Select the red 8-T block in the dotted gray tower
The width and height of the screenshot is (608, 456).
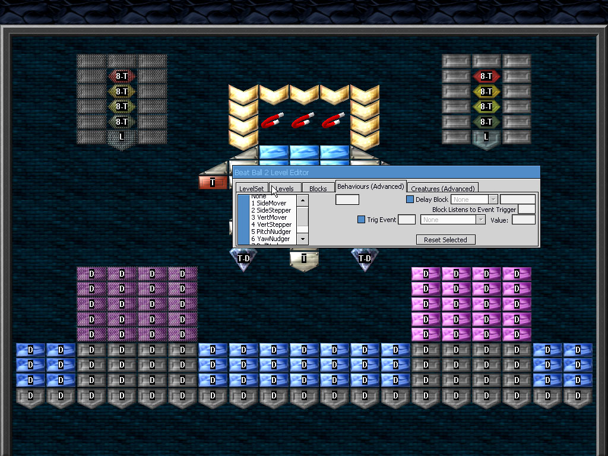coord(122,76)
